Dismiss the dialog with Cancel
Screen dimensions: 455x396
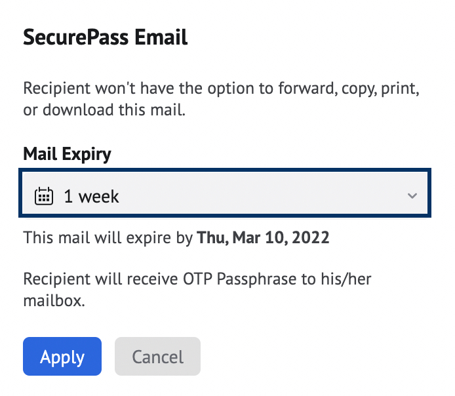coord(157,357)
